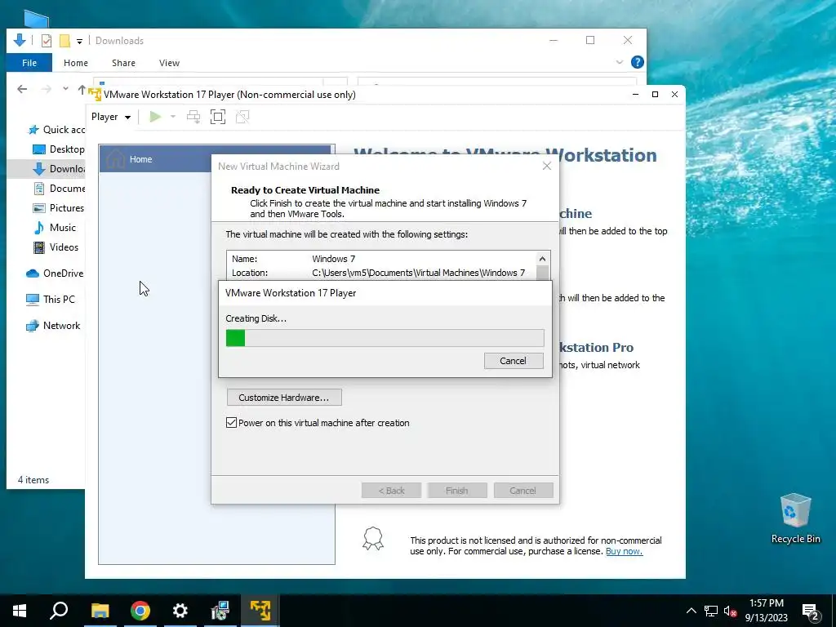Open the notification center icon
The width and height of the screenshot is (836, 627).
811,611
